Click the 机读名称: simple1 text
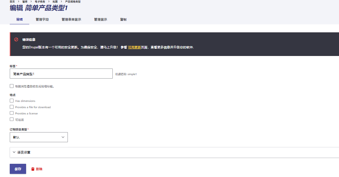The image size is (339, 177). (126, 74)
